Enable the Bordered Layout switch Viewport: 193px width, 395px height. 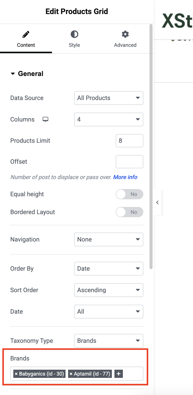(130, 212)
